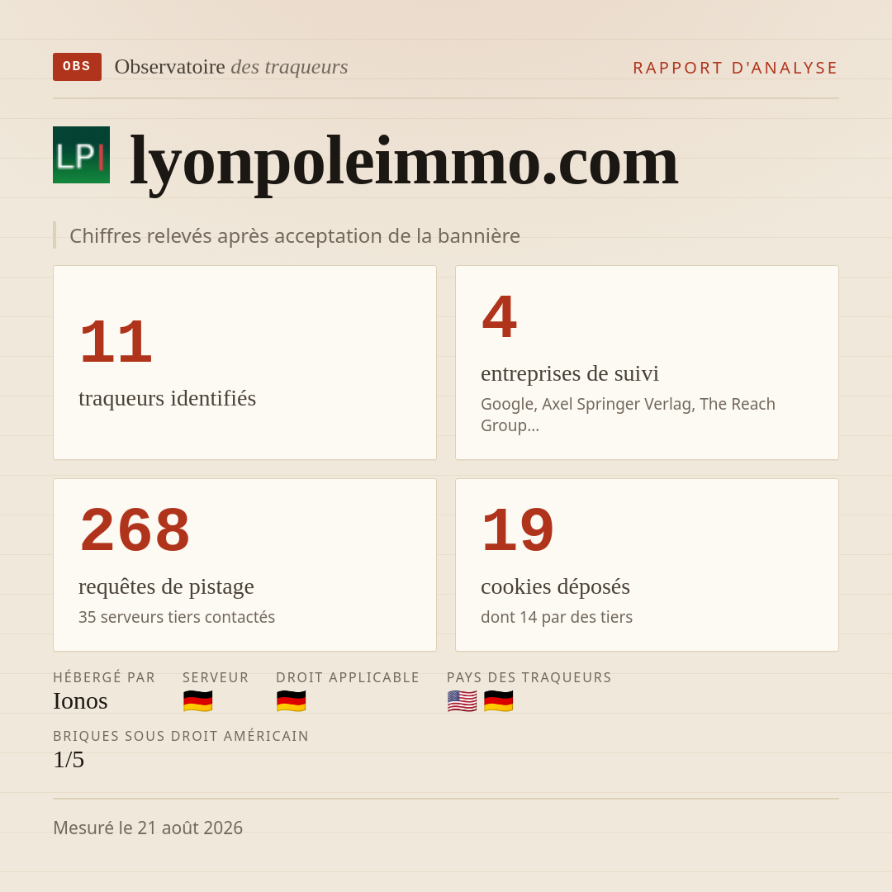Click the note about banner acceptance
This screenshot has height=892, width=892.
(x=295, y=235)
